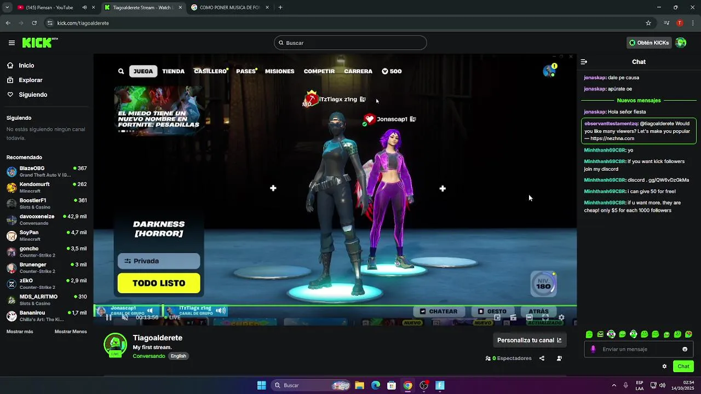Screen dimensions: 701x394
Task: Open Explorar in the sidebar
Action: [47, 80]
